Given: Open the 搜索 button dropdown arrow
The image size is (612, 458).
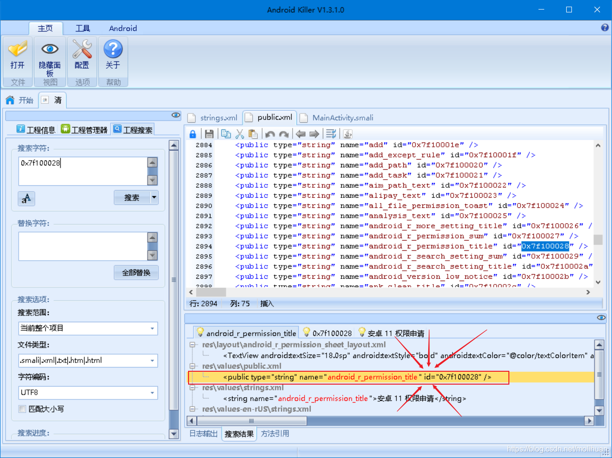Looking at the screenshot, I should click(154, 197).
